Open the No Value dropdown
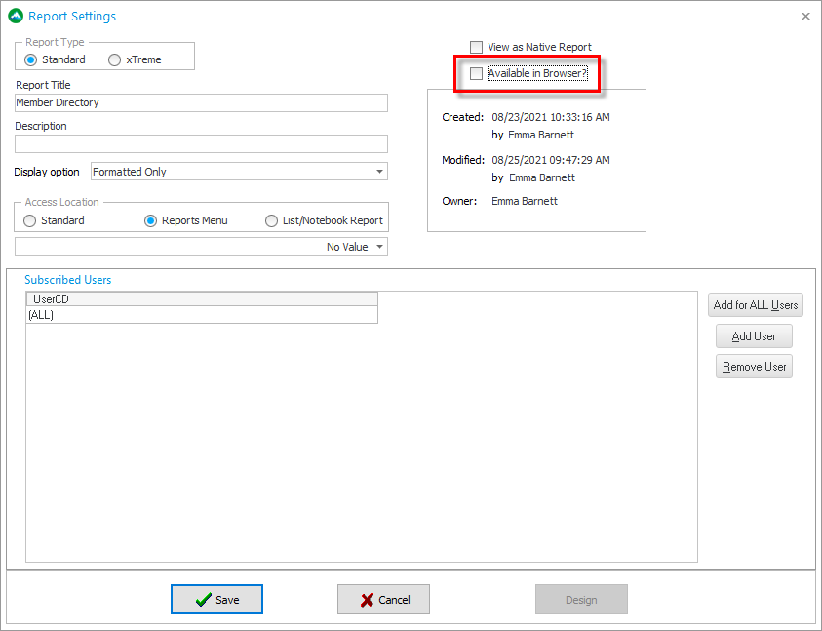The height and width of the screenshot is (631, 822). point(201,247)
